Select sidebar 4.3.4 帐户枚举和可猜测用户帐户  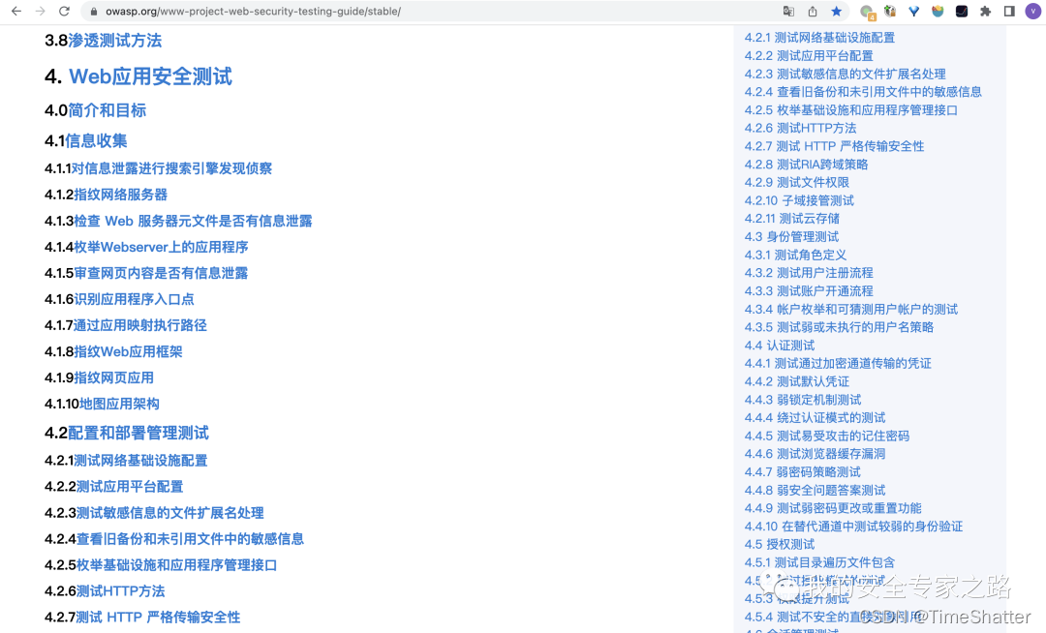851,309
